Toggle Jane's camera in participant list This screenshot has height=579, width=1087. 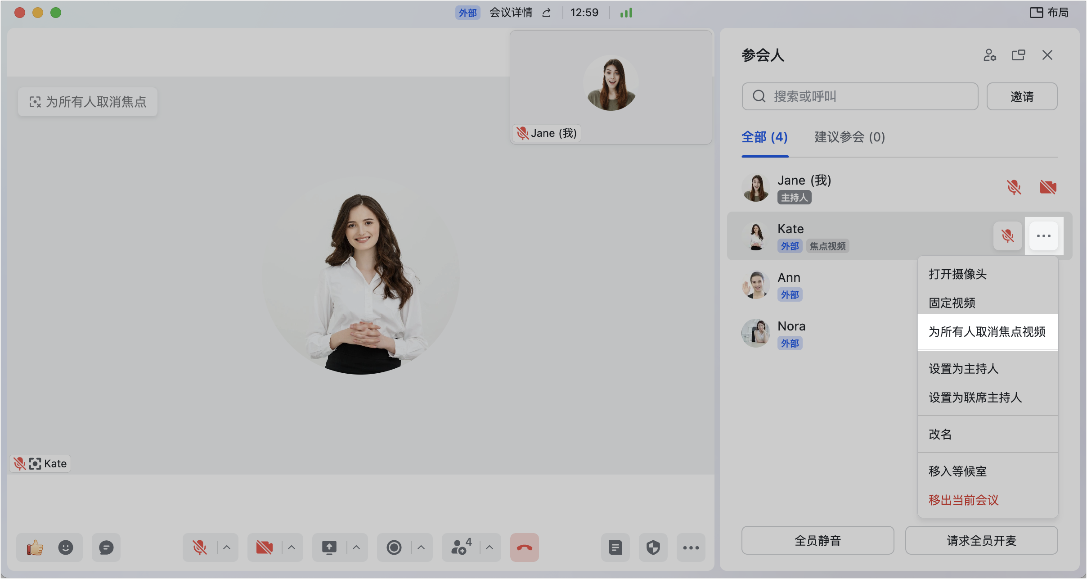[1048, 187]
